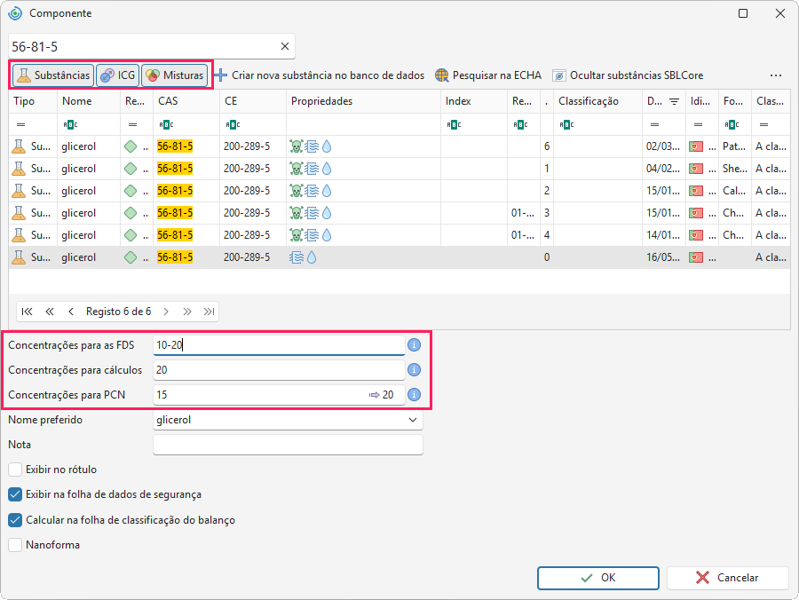Toggle the Substâncias filter
This screenshot has height=600, width=799.
pos(53,75)
